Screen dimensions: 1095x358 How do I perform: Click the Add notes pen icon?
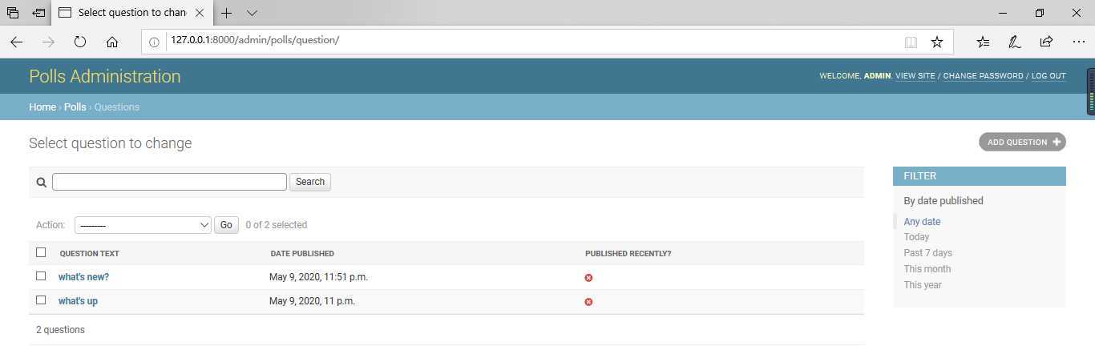click(x=1014, y=42)
